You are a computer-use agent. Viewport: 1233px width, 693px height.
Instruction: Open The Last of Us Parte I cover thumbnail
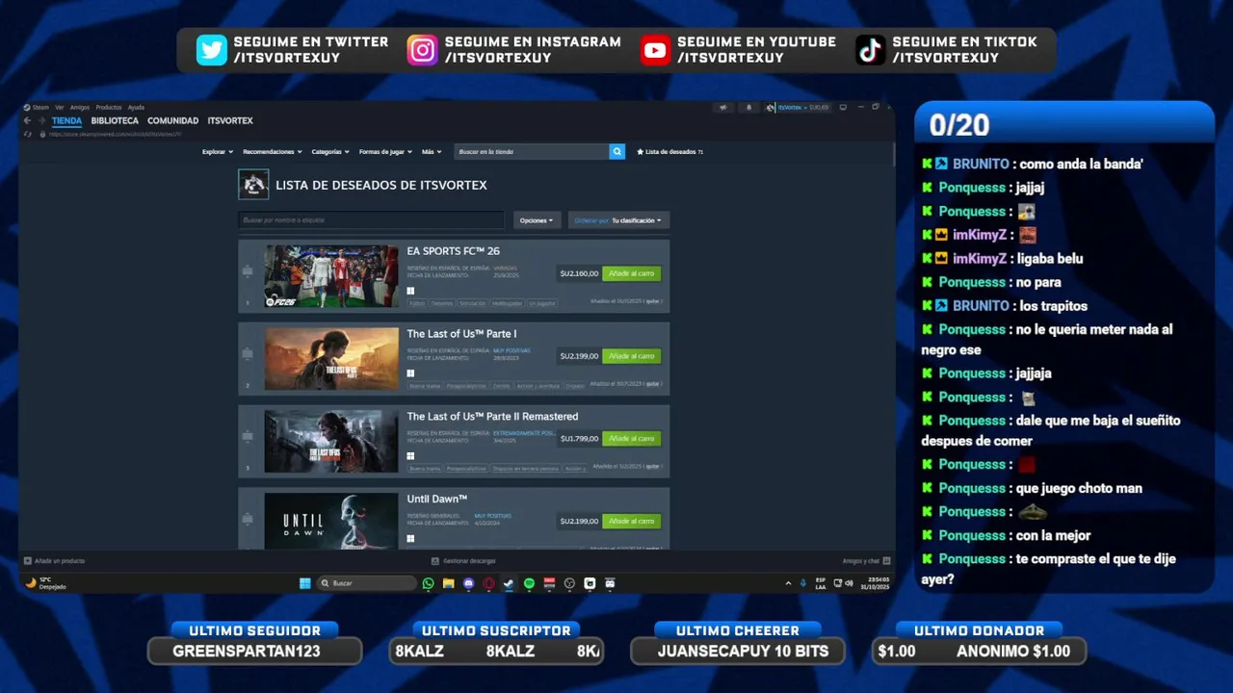pos(331,359)
